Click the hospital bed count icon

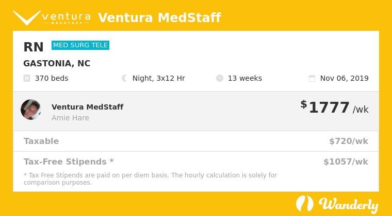[x=27, y=78]
